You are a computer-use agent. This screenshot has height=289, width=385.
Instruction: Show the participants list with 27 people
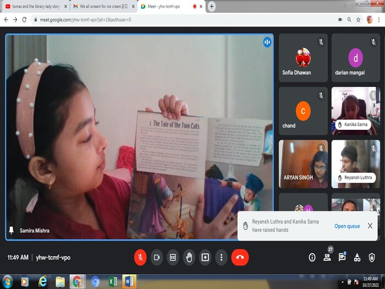[327, 257]
